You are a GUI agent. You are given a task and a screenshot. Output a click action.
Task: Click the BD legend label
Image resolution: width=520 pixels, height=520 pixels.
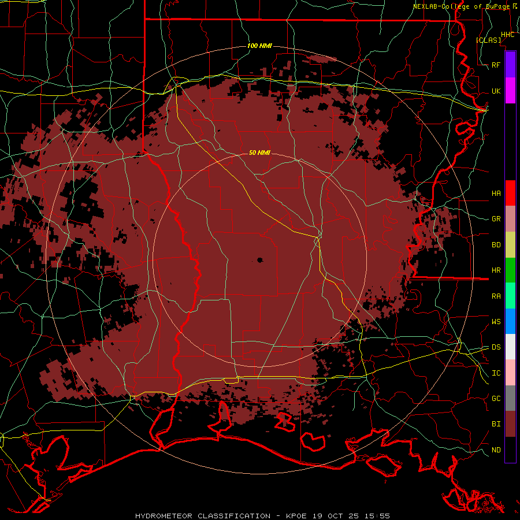(x=496, y=245)
